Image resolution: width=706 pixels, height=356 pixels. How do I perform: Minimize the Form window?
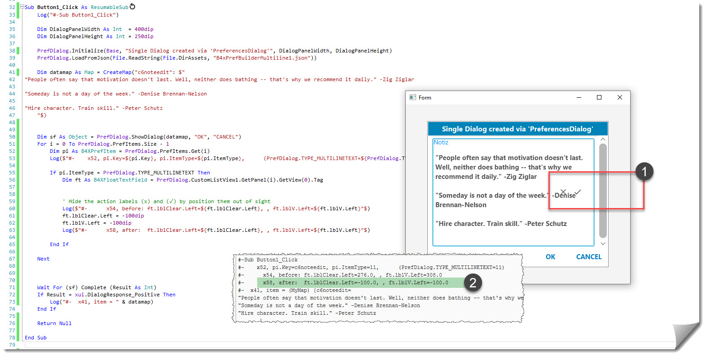tap(579, 97)
